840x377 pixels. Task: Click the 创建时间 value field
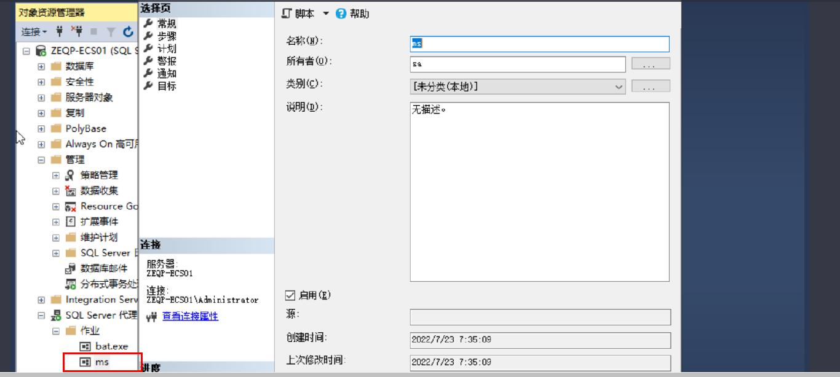[541, 340]
